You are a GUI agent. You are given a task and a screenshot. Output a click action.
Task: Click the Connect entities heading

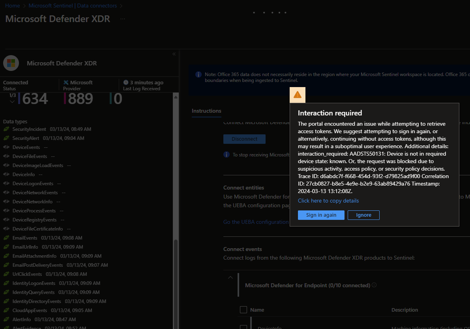pos(244,188)
